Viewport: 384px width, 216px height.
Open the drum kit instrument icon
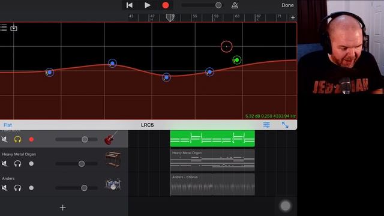pos(113,184)
